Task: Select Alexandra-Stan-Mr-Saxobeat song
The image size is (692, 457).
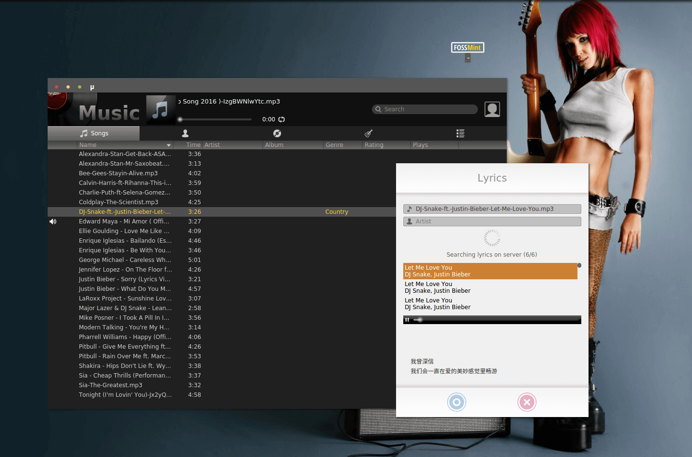Action: click(x=124, y=164)
